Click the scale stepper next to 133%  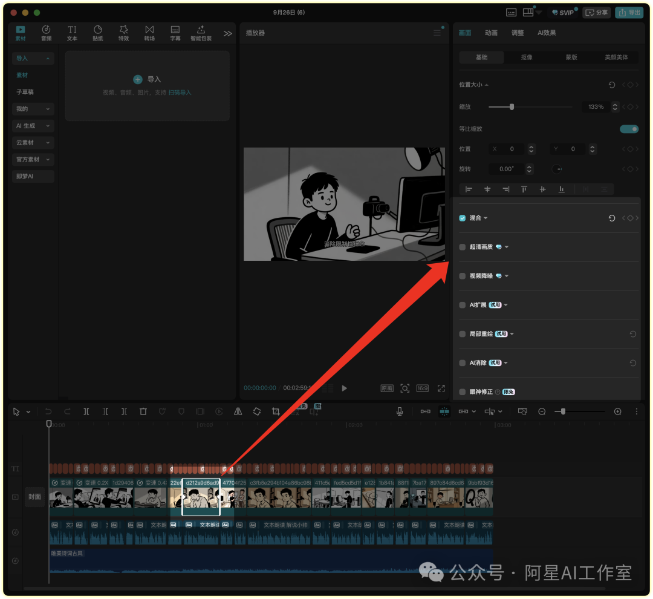615,106
